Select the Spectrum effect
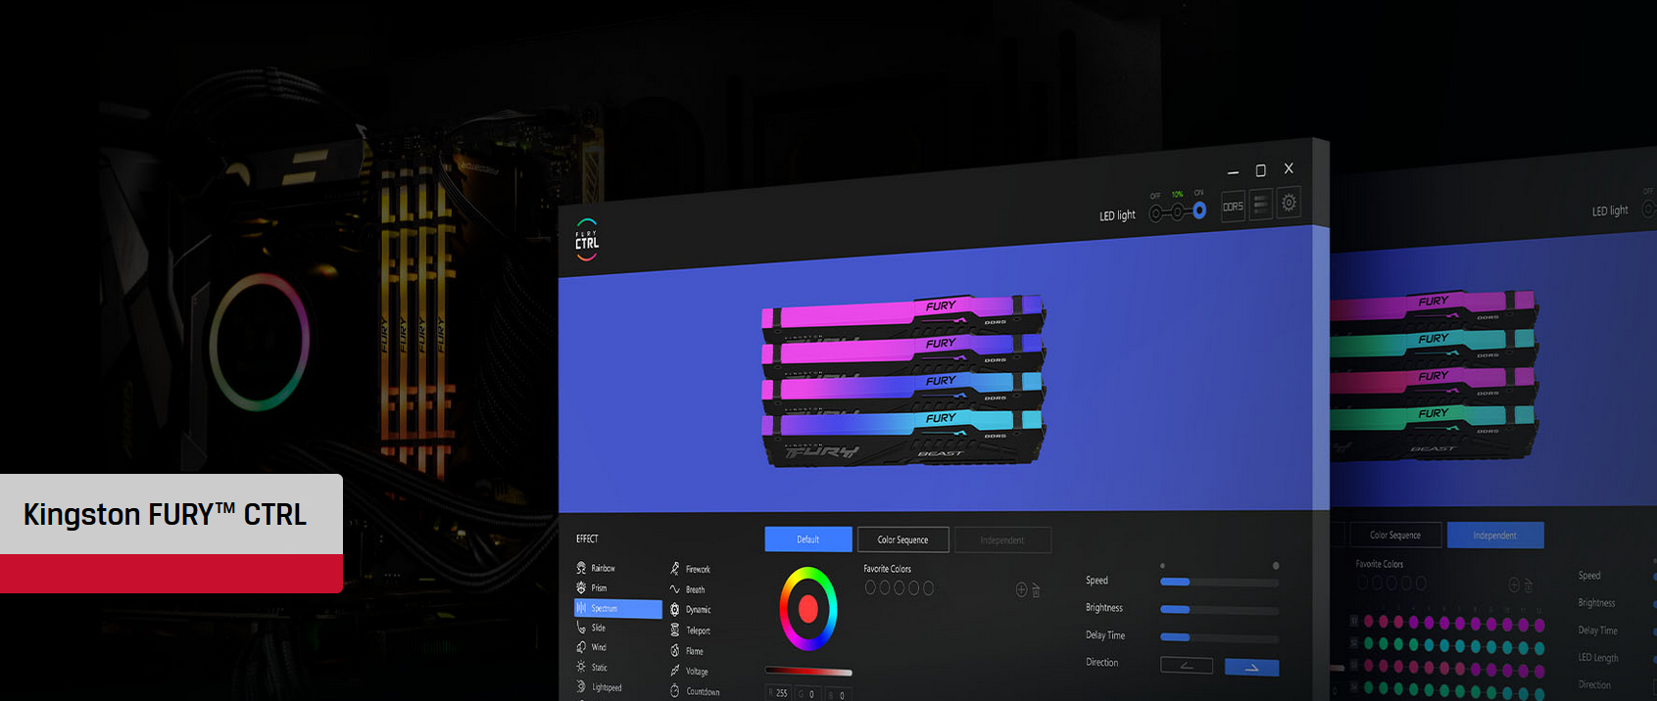This screenshot has height=701, width=1657. coord(617,608)
